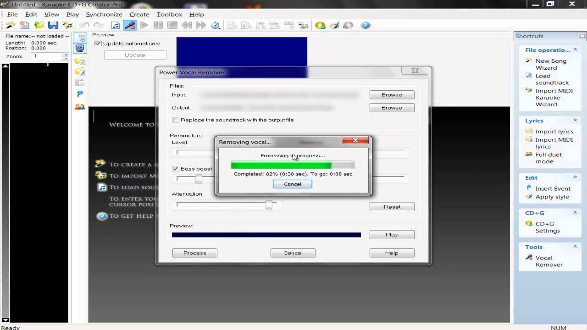Click the Import MIDI karaoke toolbar icon
The image size is (587, 330).
point(67,25)
